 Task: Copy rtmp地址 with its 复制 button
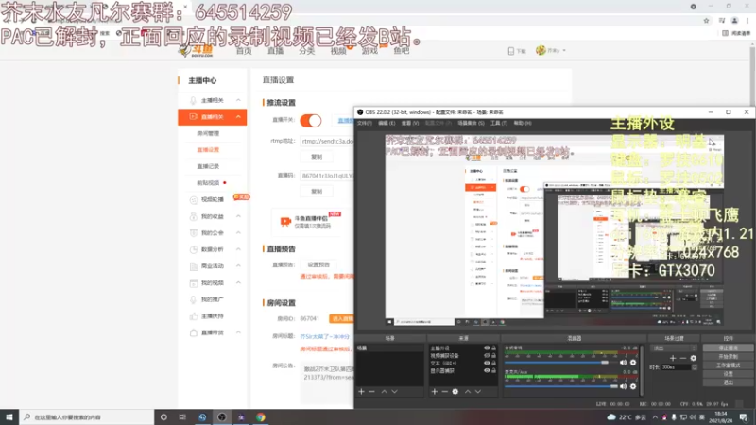click(317, 157)
